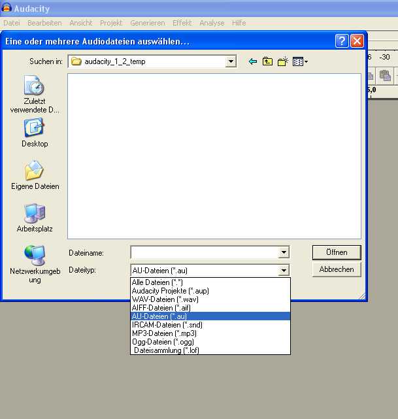Open the View menu icon in dialog
This screenshot has width=398, height=419.
pos(300,61)
